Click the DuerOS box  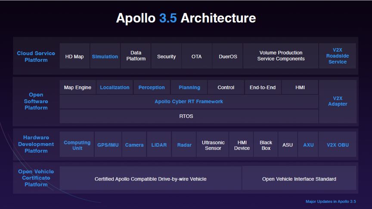228,56
